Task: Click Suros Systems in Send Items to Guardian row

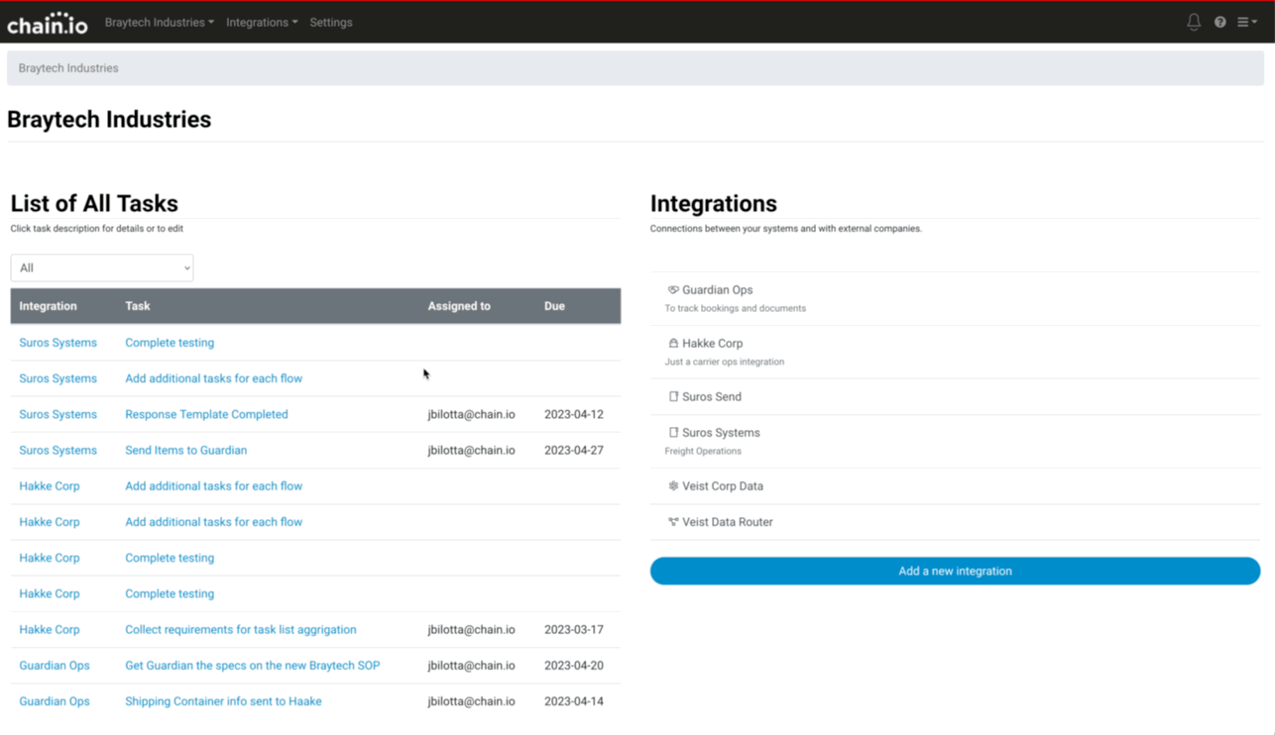Action: (x=58, y=450)
